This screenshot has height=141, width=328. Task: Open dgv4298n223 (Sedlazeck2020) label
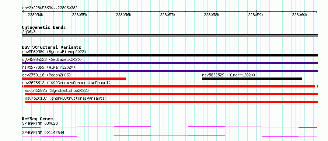coord(52,59)
